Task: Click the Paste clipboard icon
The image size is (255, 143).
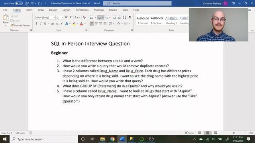Action: tap(6, 18)
